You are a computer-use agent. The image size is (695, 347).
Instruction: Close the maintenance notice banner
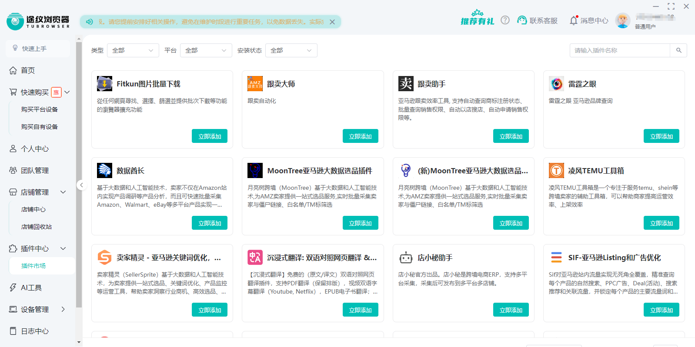pos(332,22)
